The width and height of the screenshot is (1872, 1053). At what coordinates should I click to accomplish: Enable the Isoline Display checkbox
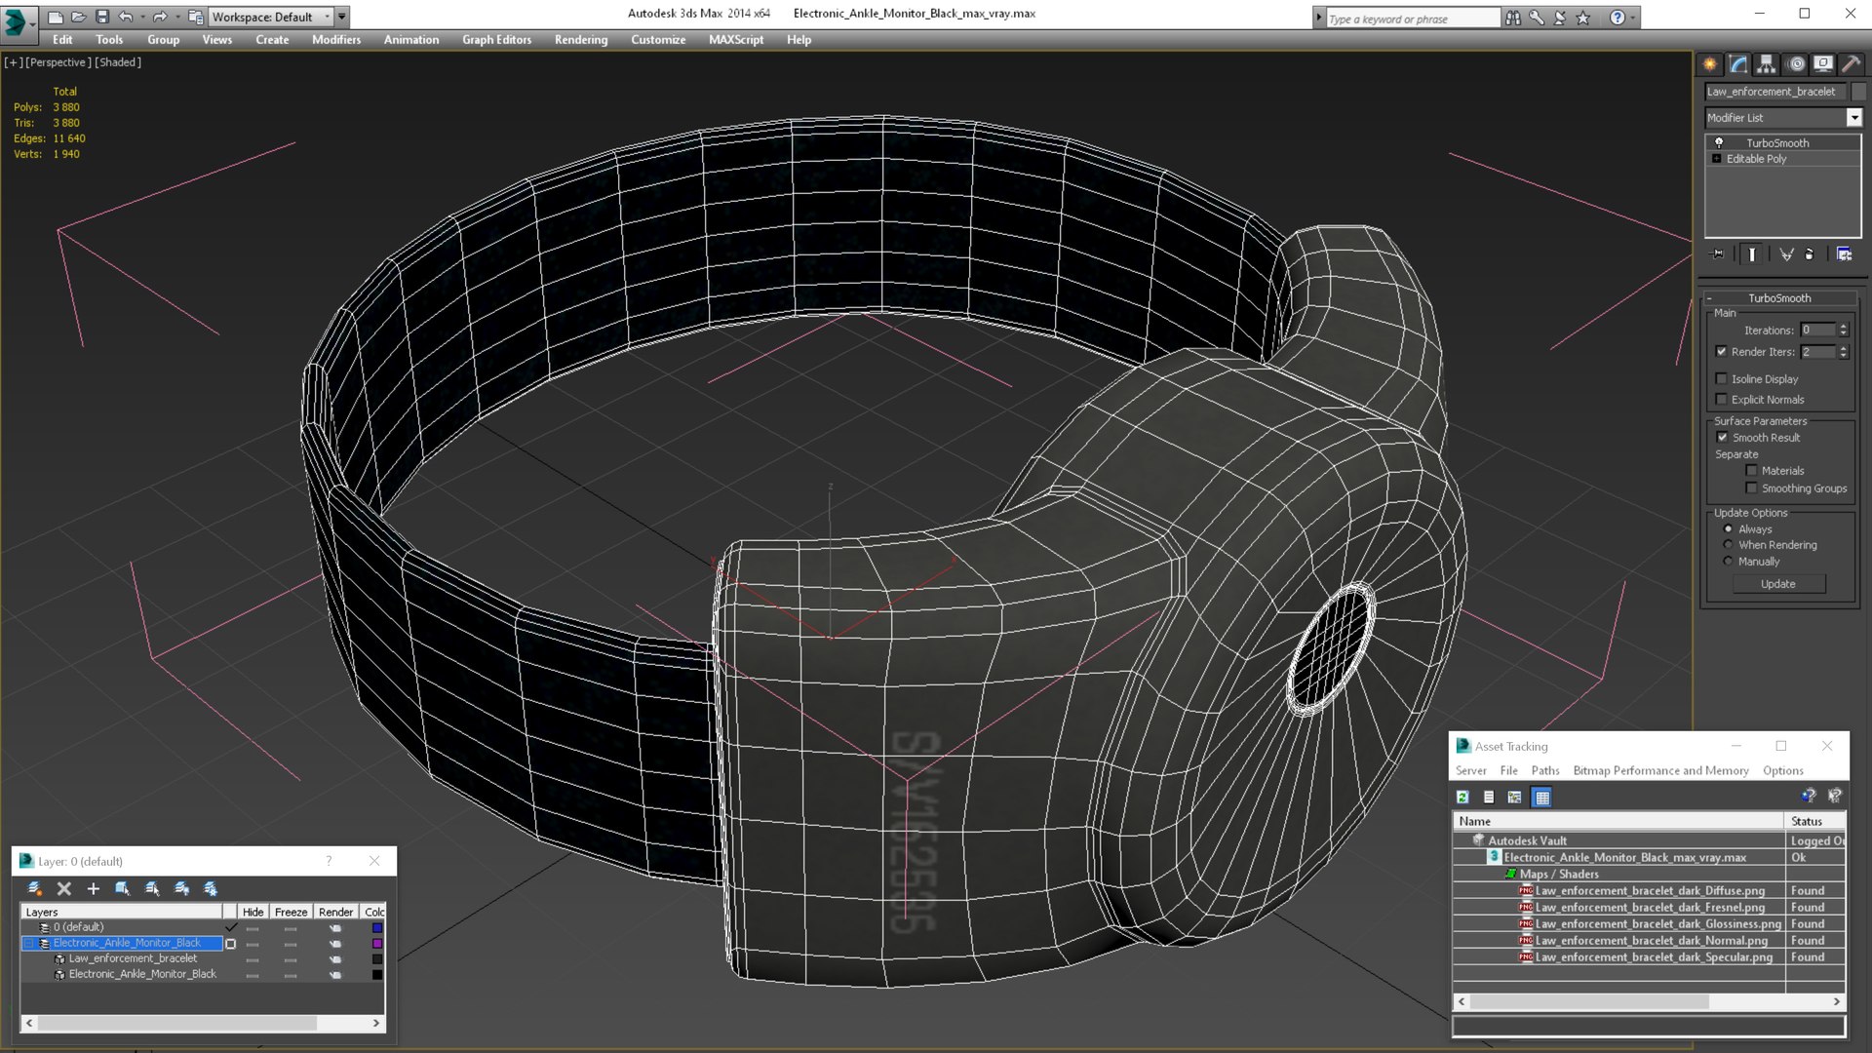pos(1722,378)
